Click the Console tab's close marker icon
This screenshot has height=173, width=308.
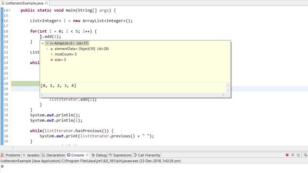(x=87, y=155)
